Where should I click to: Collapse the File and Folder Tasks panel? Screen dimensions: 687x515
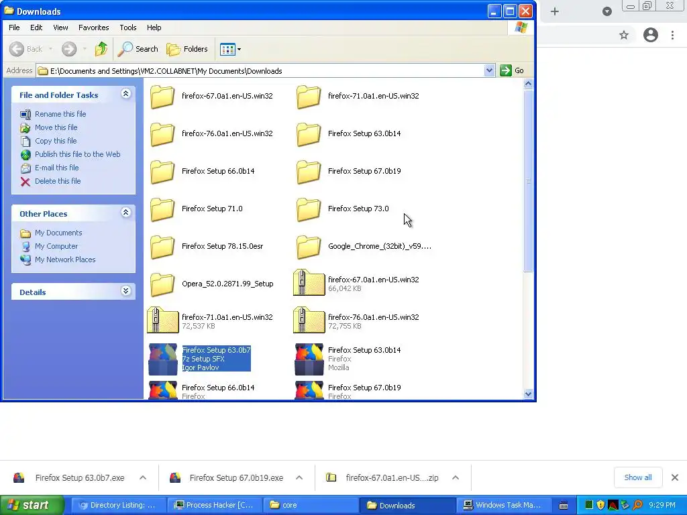coord(125,94)
